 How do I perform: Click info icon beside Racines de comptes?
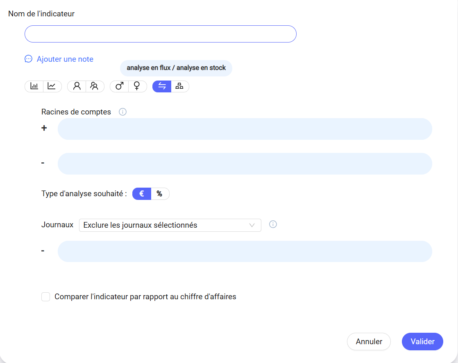pos(122,112)
